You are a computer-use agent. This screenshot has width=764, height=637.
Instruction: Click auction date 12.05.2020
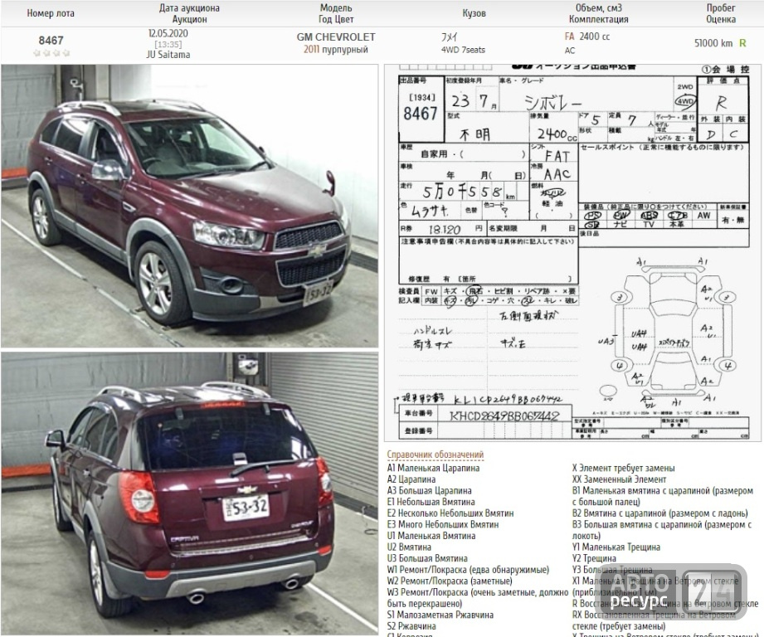pyautogui.click(x=168, y=33)
